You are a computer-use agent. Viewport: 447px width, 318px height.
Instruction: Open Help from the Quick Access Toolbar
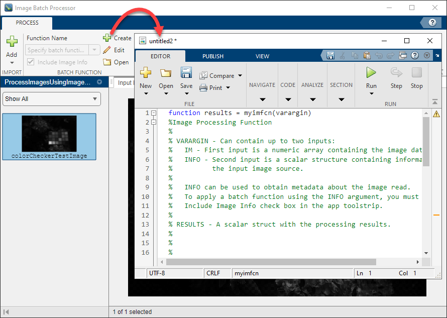point(414,55)
